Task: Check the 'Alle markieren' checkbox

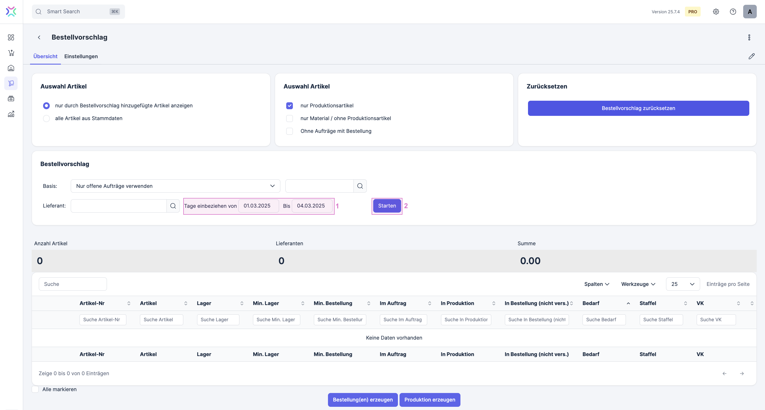Action: (x=35, y=389)
